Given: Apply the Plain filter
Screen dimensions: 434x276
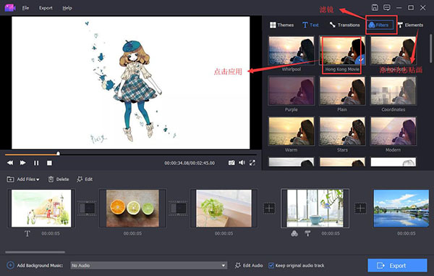Looking at the screenshot, I should pos(342,91).
